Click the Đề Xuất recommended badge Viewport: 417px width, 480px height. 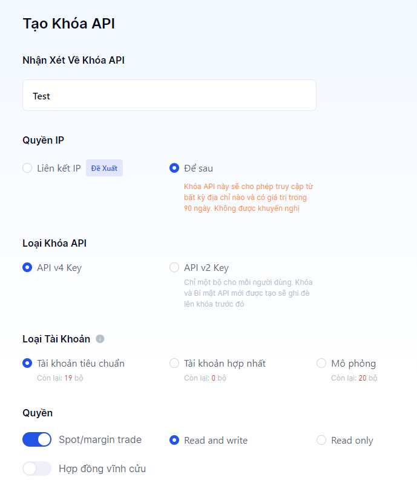point(104,168)
